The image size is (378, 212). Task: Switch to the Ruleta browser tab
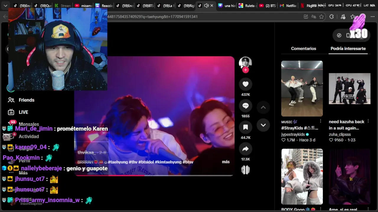click(x=247, y=6)
